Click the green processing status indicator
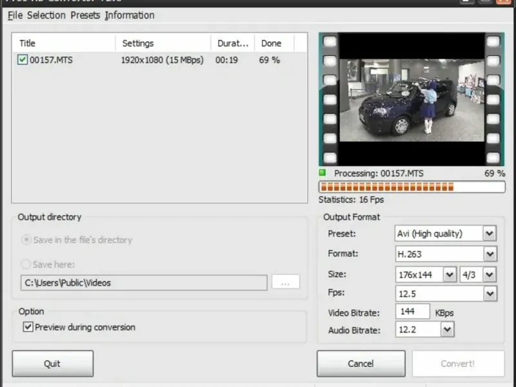This screenshot has width=516, height=387. point(322,173)
